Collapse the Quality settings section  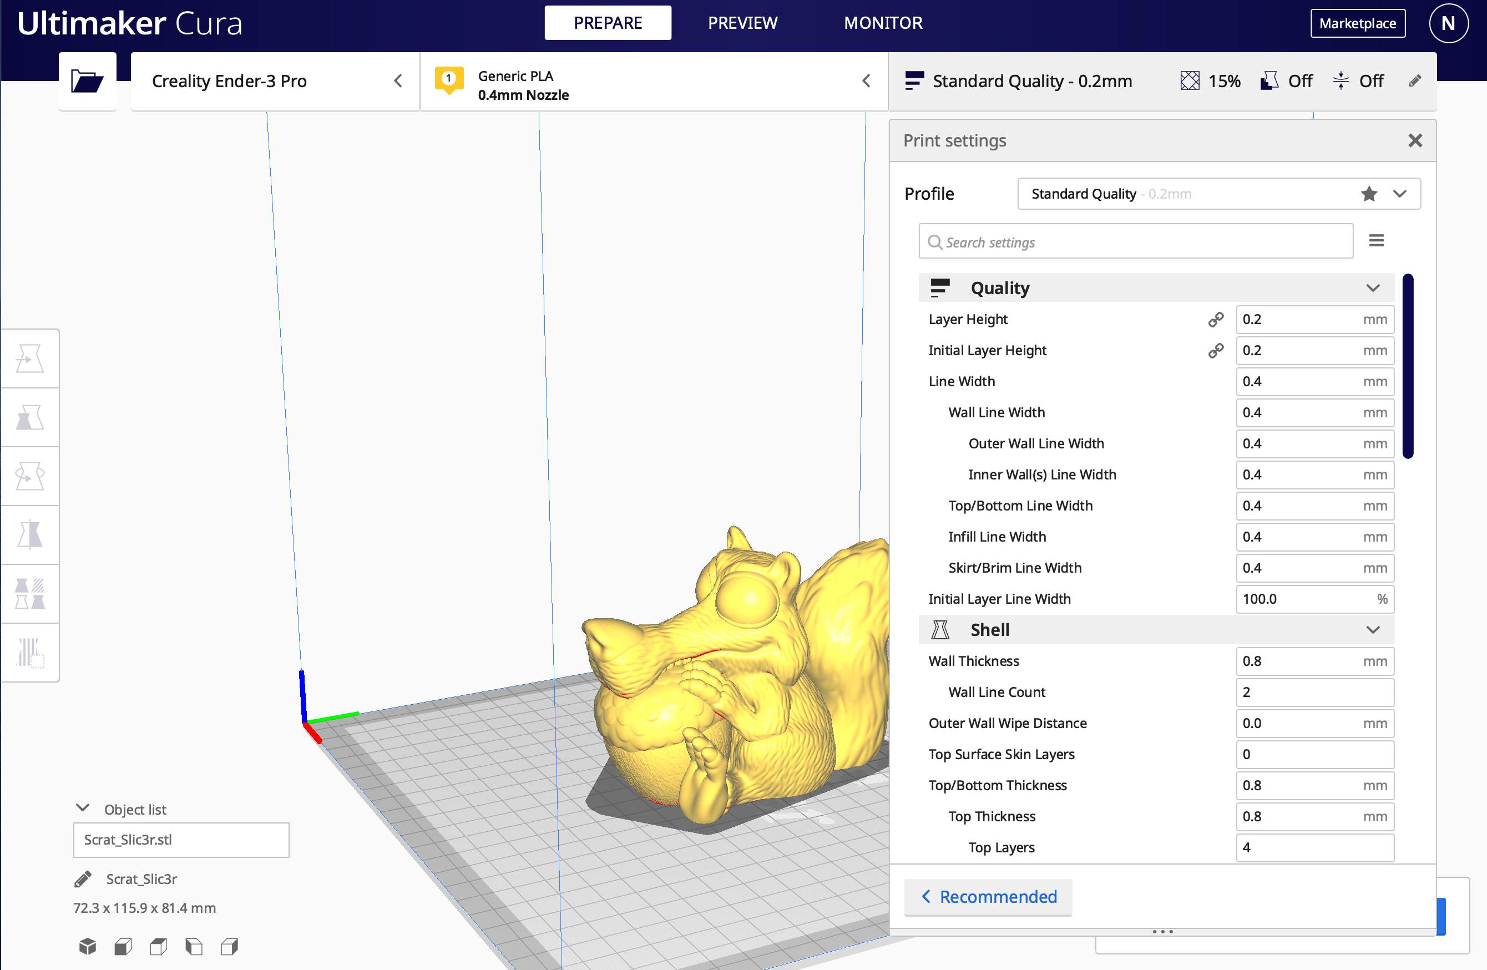click(1373, 288)
